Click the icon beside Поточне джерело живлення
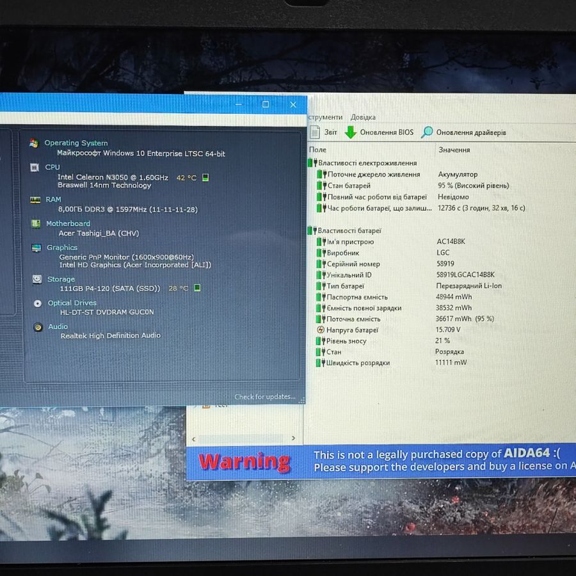576x576 pixels. [x=322, y=174]
